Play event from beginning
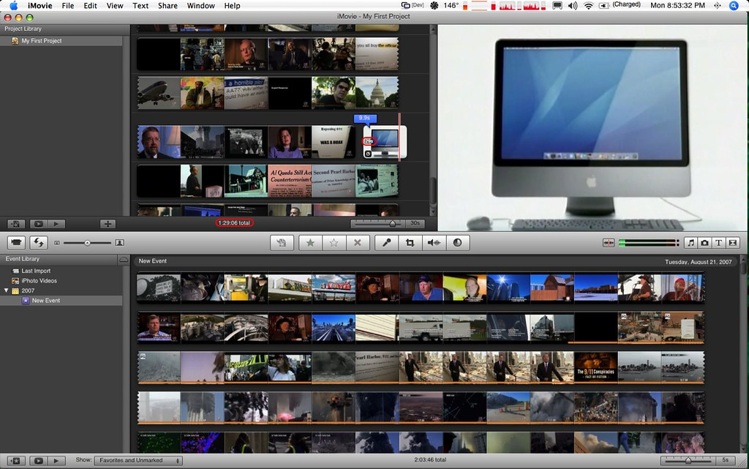 click(x=56, y=461)
